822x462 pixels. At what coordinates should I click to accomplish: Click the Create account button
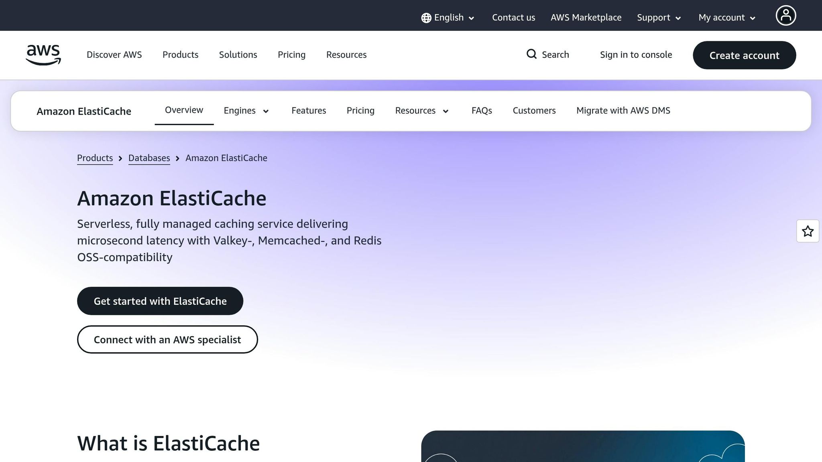point(744,55)
